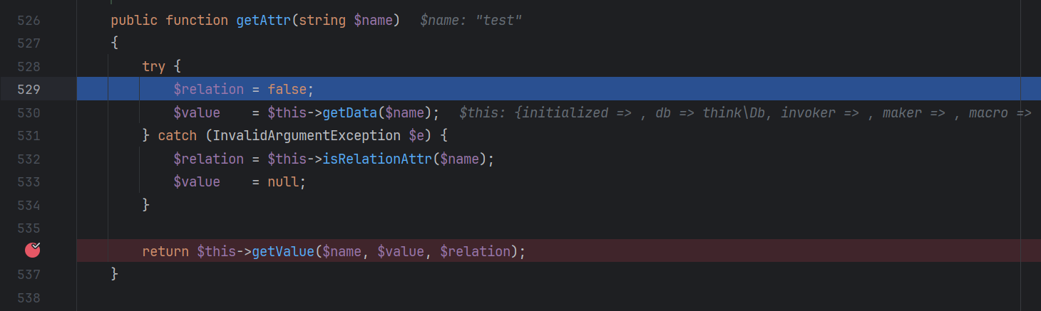Click line number 537 in gutter

coord(29,274)
